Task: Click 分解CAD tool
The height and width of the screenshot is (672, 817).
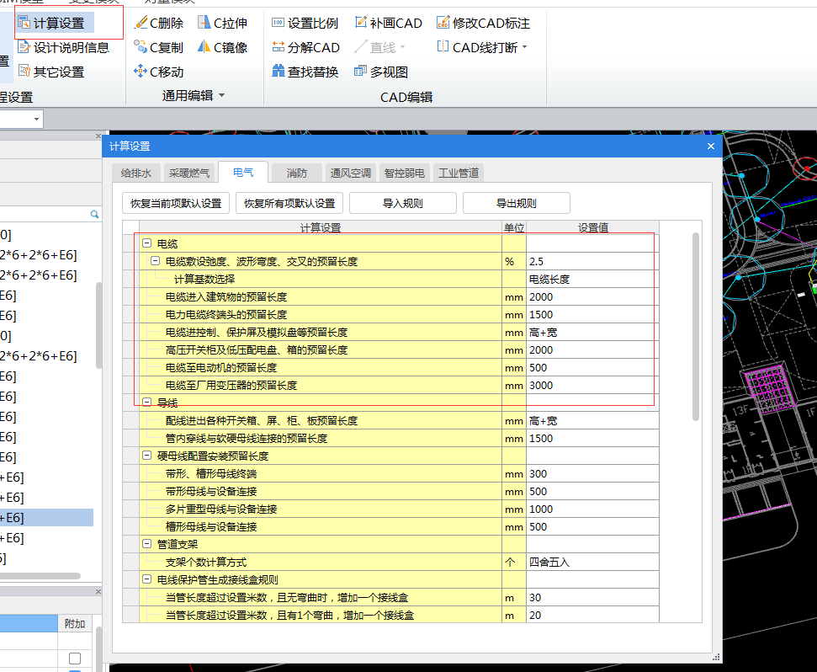Action: [306, 47]
